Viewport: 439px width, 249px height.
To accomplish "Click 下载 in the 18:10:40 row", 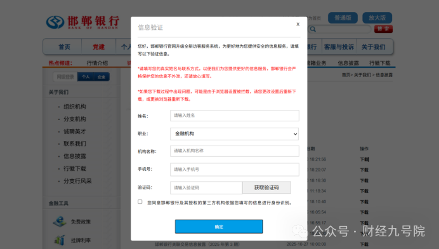I will point(364,202).
